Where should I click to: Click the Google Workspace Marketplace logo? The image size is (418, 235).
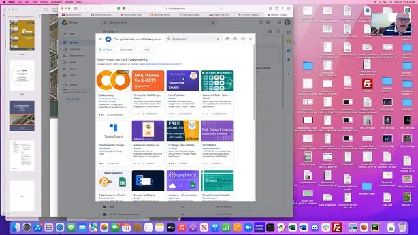pos(108,39)
